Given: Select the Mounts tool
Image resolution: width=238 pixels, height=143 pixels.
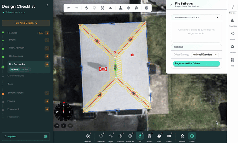Looking at the screenshot, I should click(150, 137).
